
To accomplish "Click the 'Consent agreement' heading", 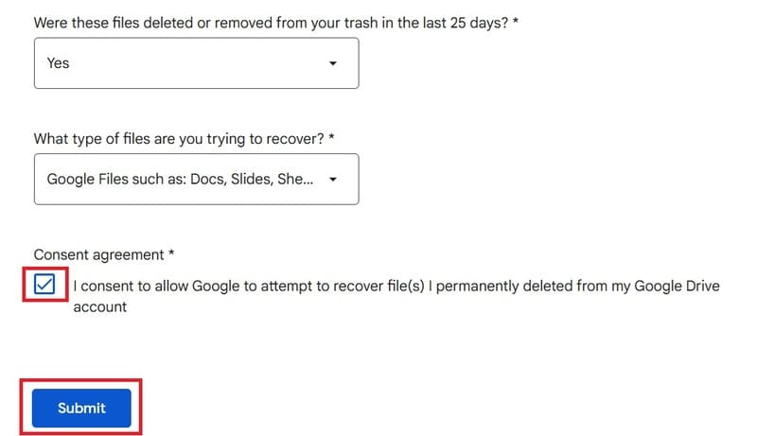I will [x=99, y=254].
